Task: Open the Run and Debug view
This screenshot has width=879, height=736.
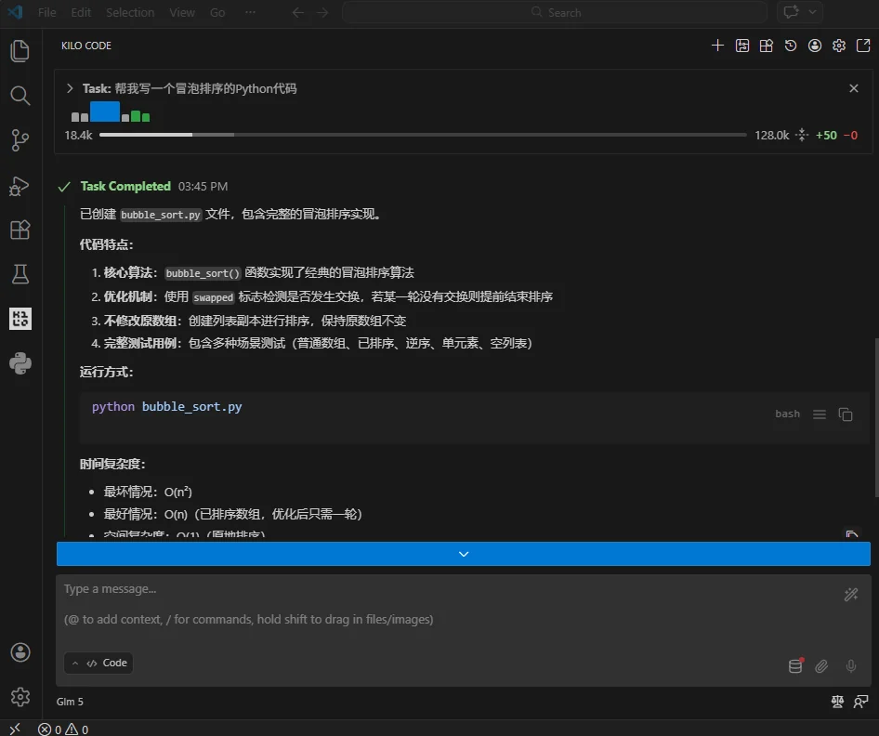Action: pyautogui.click(x=20, y=186)
